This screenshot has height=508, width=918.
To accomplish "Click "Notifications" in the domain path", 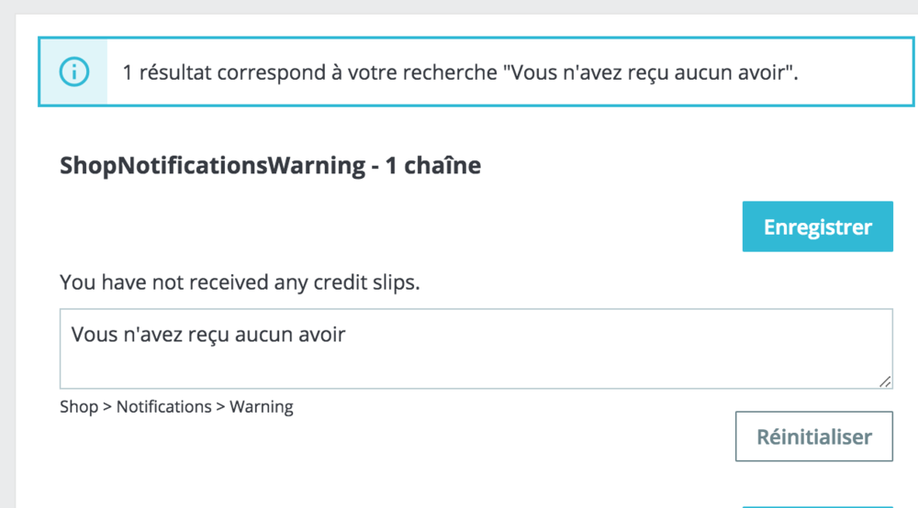I will [x=163, y=406].
